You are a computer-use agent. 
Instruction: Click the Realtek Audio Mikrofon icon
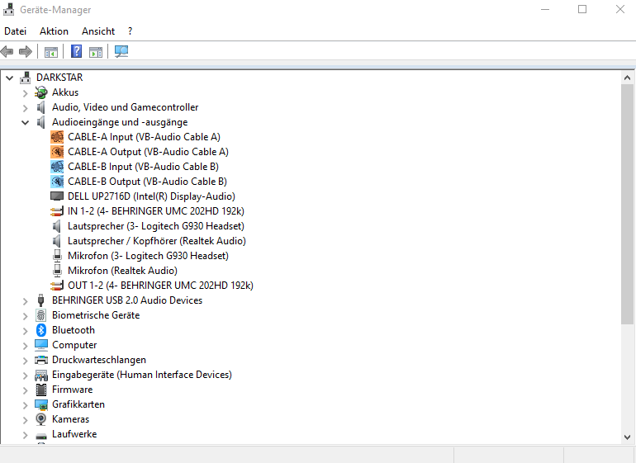click(57, 271)
